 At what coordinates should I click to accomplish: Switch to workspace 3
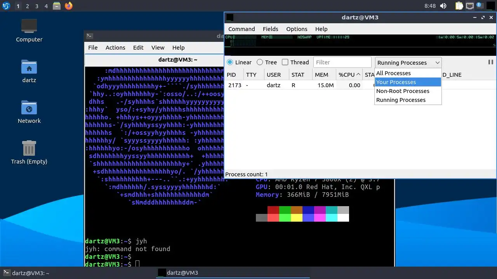[36, 6]
